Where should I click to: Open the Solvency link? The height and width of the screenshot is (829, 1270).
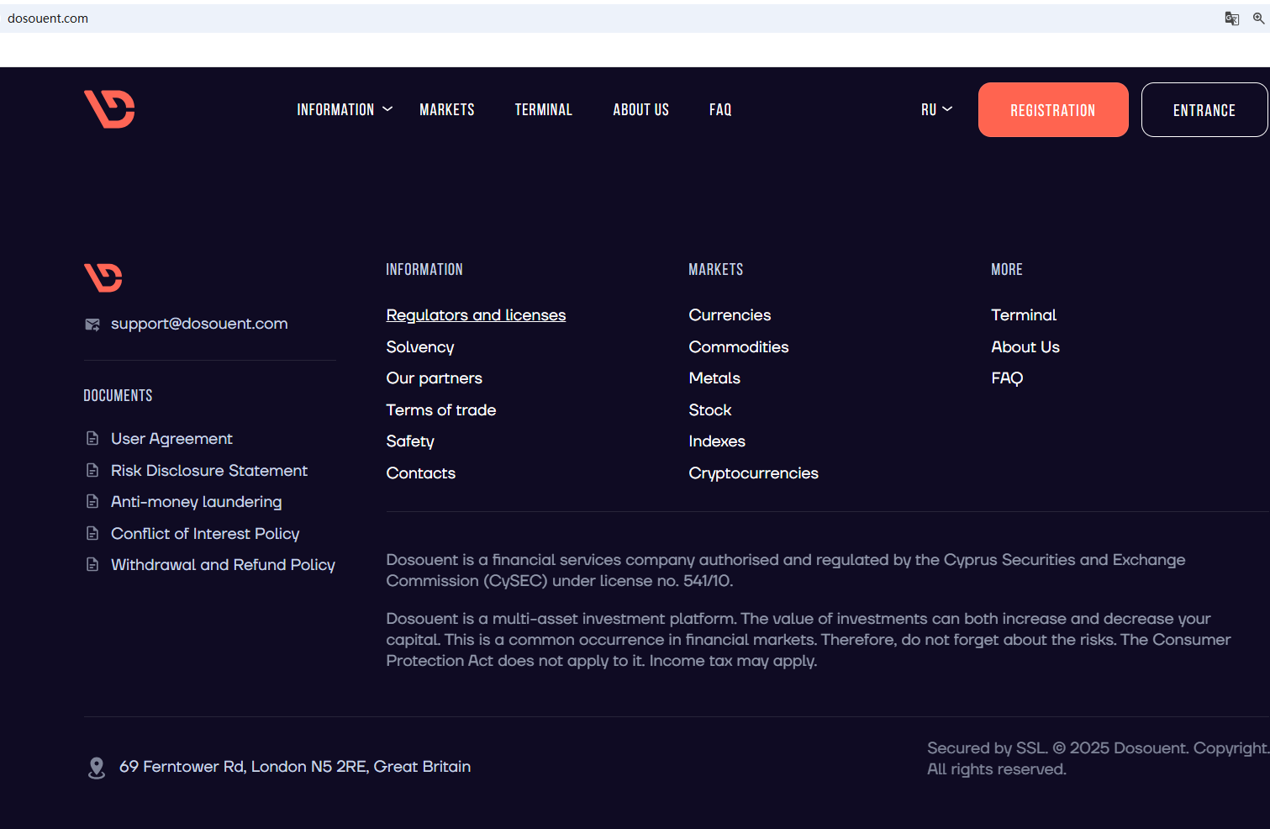coord(420,347)
